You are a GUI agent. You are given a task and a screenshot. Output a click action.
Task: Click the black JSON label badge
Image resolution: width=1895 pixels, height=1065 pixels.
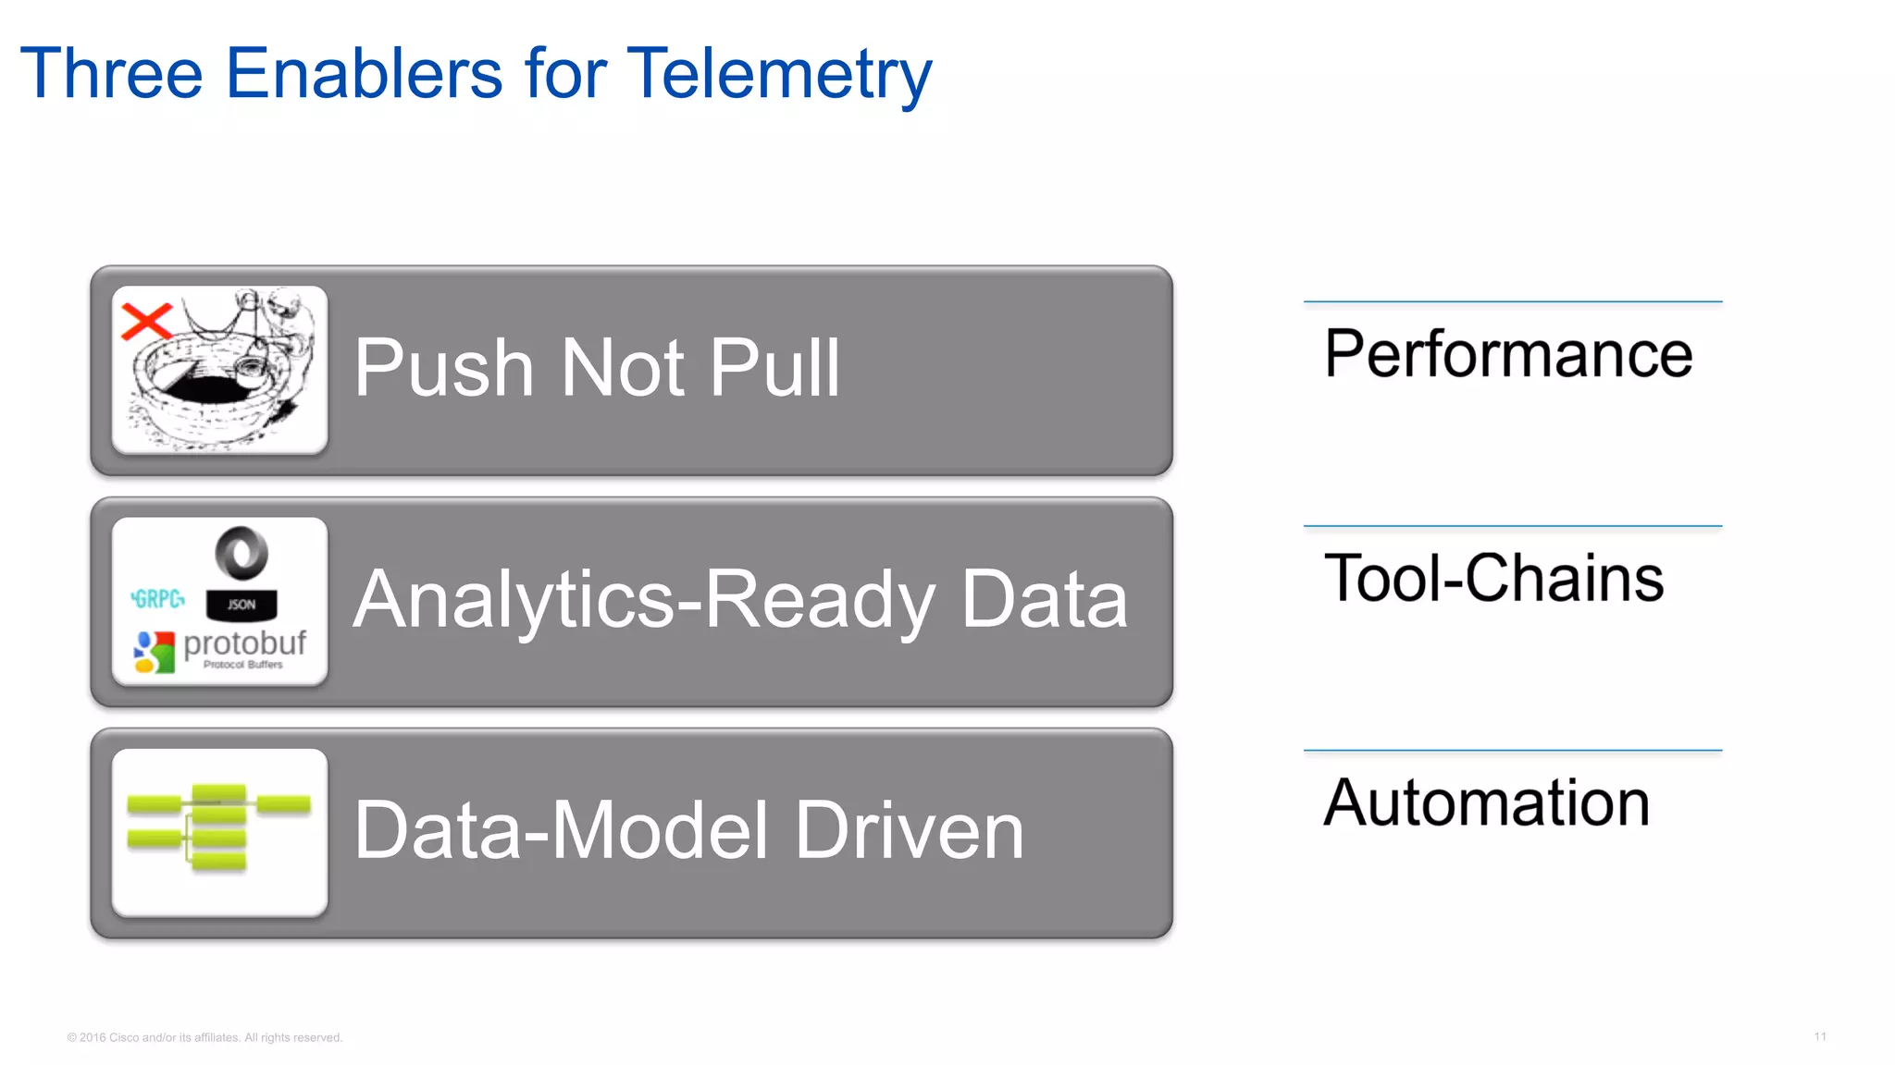[242, 605]
